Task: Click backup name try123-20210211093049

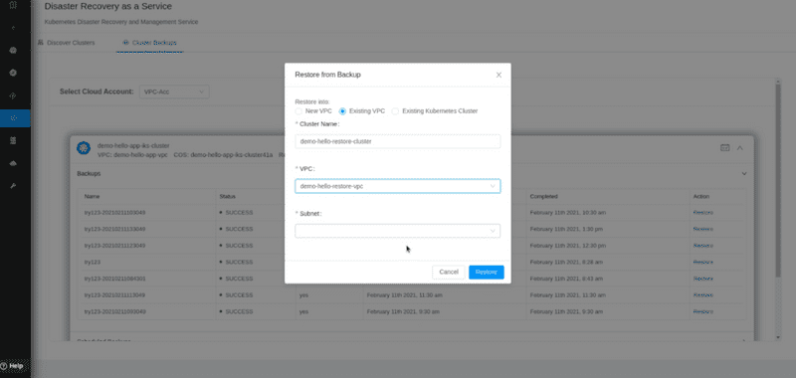Action: 114,312
